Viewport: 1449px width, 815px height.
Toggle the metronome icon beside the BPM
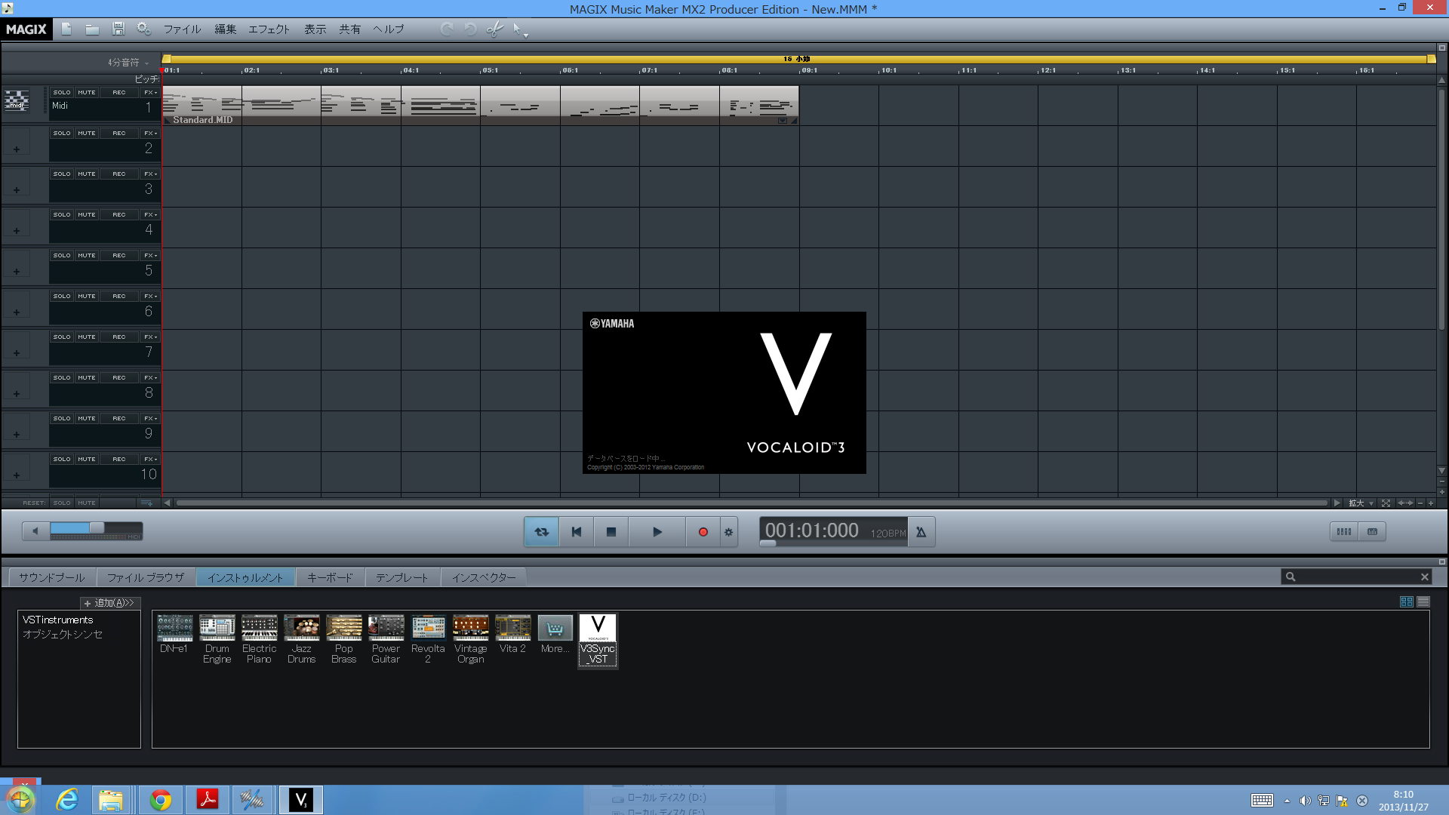921,532
